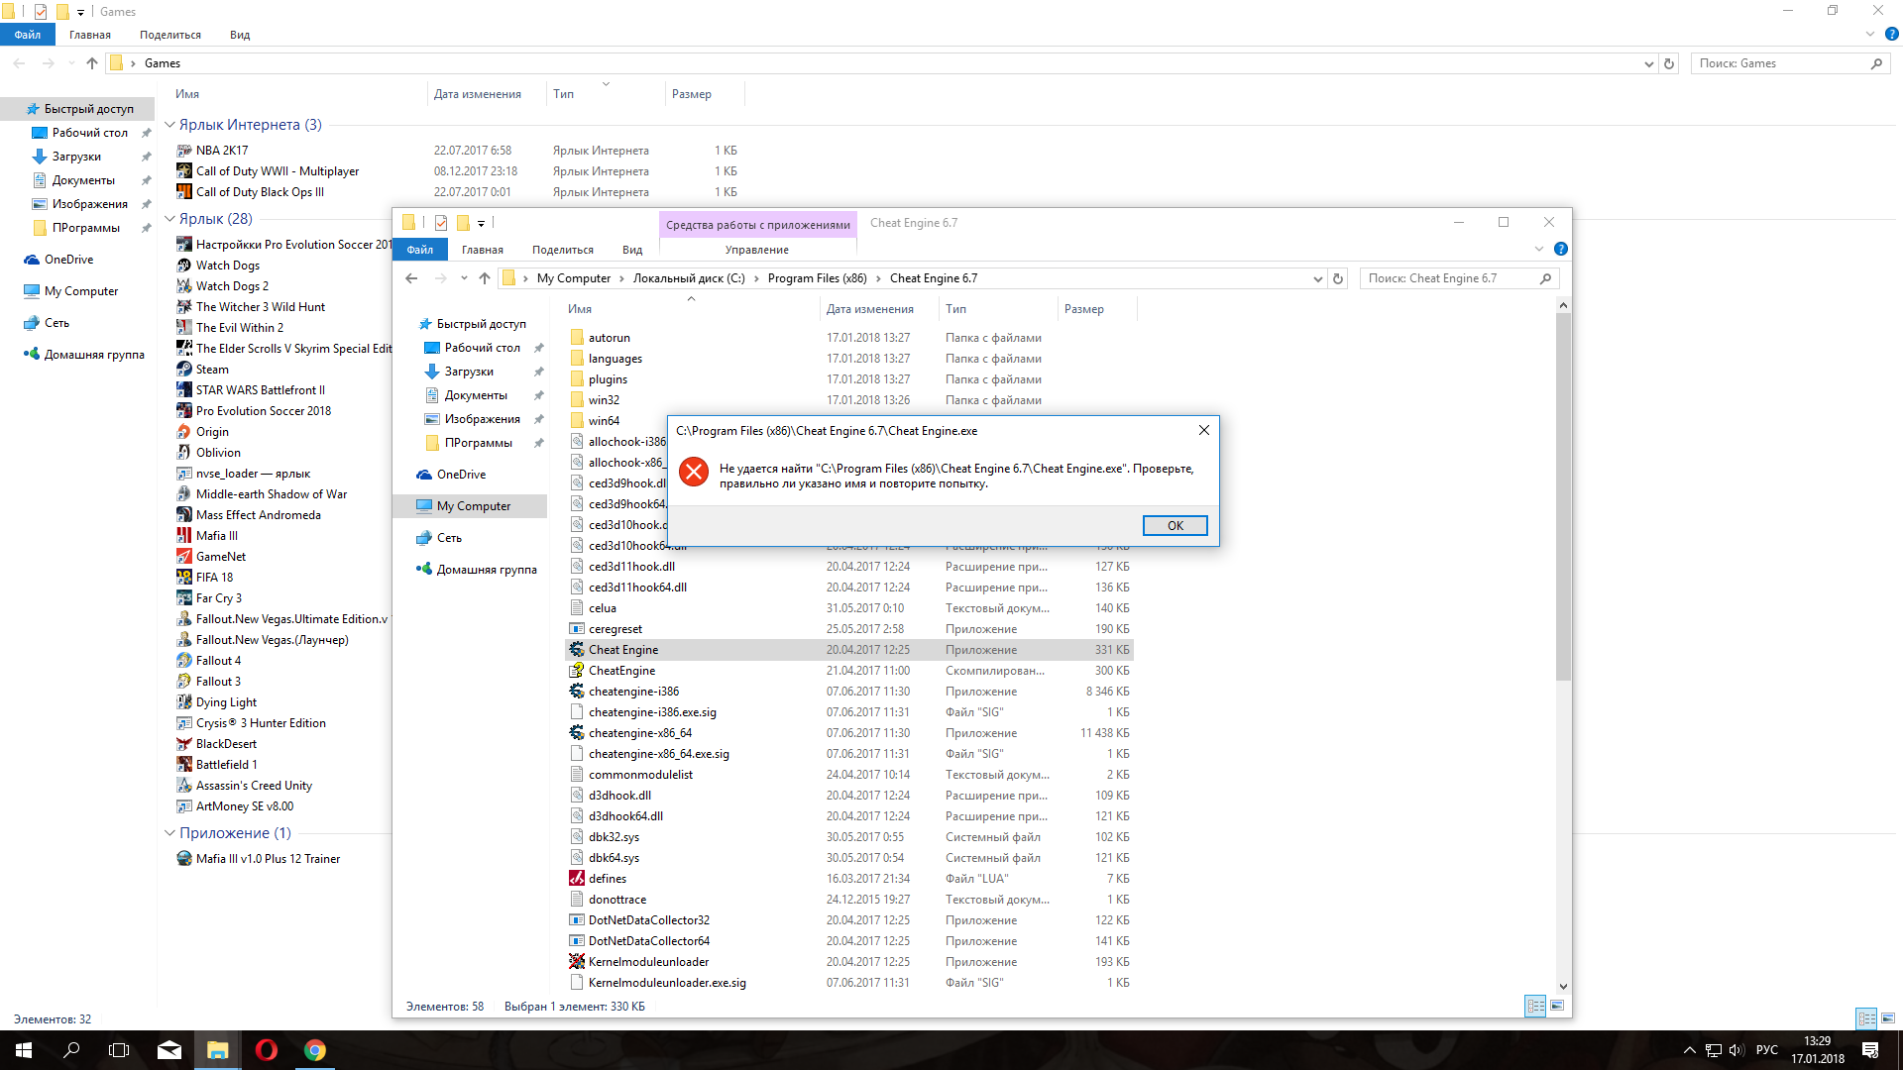Open Поделиться tab in Cheat Engine window
Viewport: 1903px width, 1070px height.
point(563,250)
